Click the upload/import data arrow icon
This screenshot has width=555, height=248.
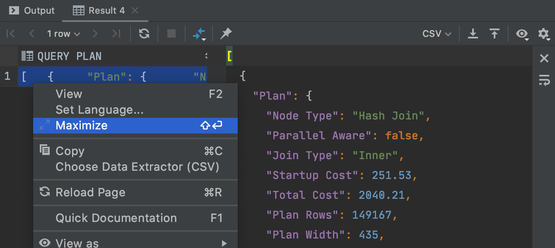494,33
